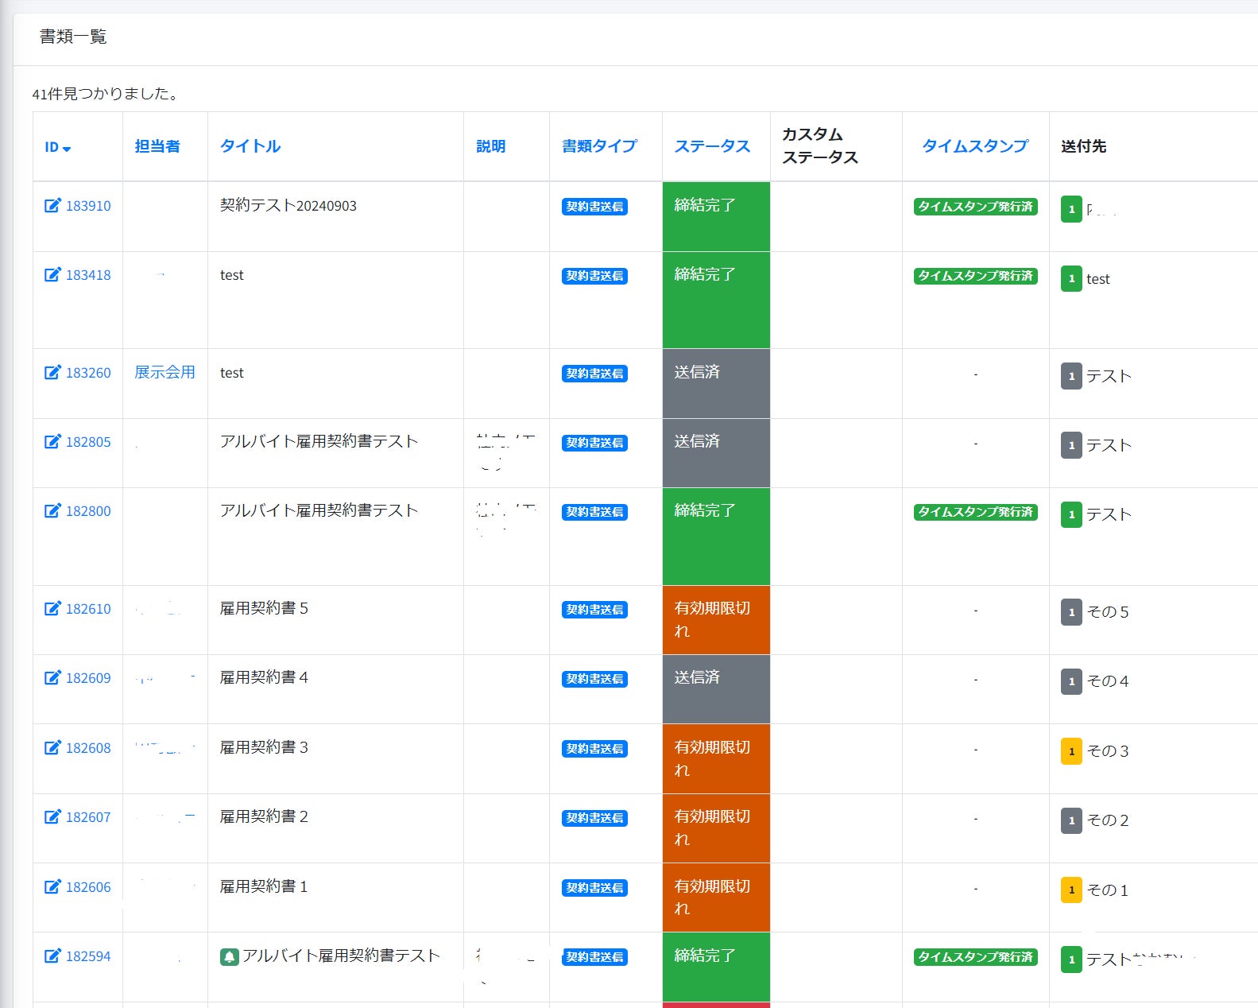Screen dimensions: 1258x1008
Task: Click the 書類一覧 page heading
Action: (x=73, y=37)
